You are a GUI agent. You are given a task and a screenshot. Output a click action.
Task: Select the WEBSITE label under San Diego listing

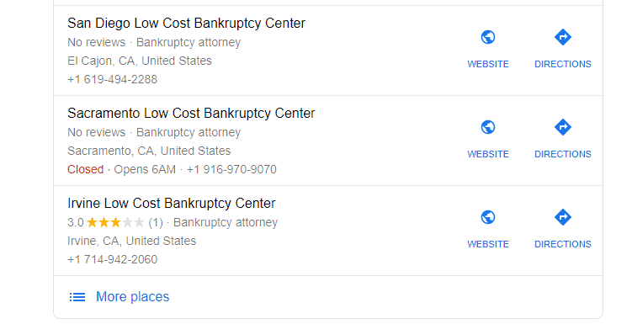click(488, 64)
